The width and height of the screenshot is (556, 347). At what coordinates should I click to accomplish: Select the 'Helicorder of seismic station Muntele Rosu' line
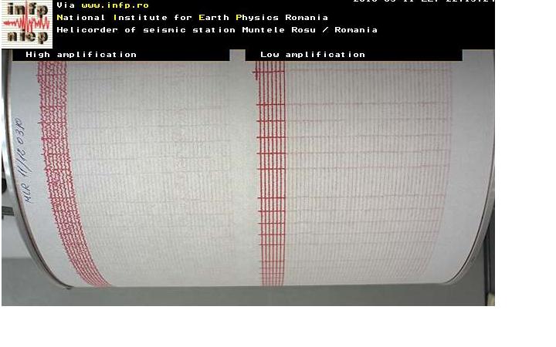pyautogui.click(x=217, y=30)
